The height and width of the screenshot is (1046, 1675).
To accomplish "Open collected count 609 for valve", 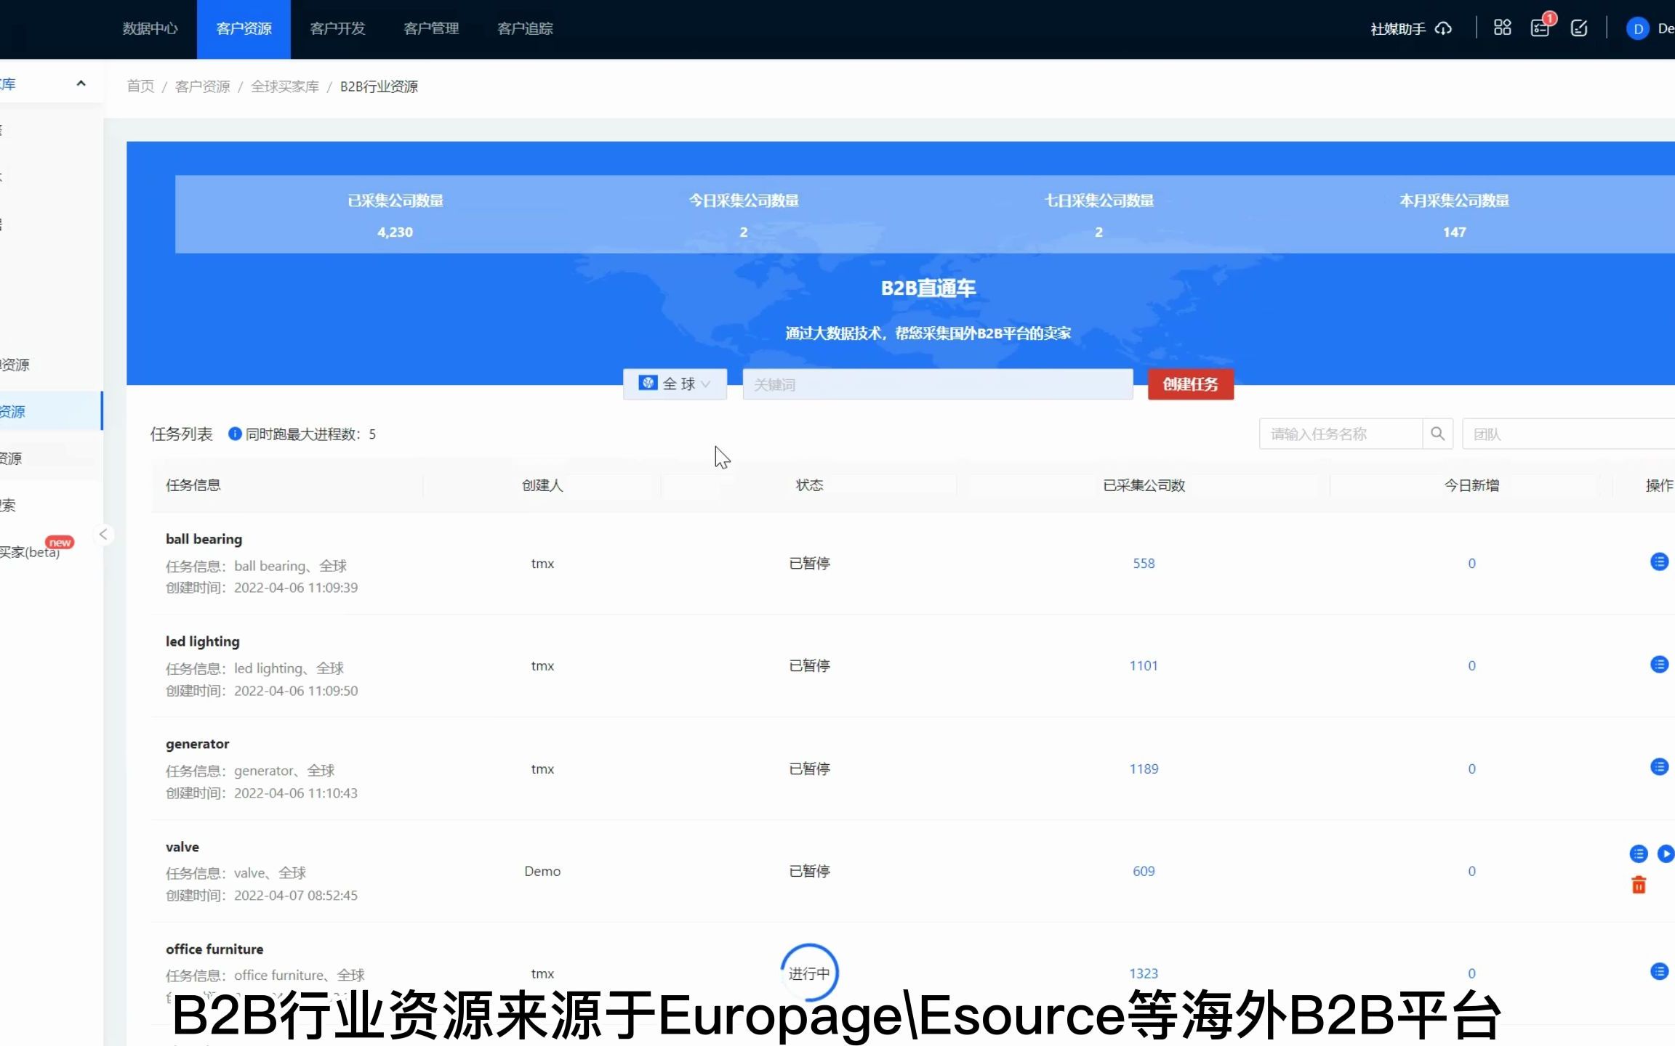I will pyautogui.click(x=1144, y=871).
